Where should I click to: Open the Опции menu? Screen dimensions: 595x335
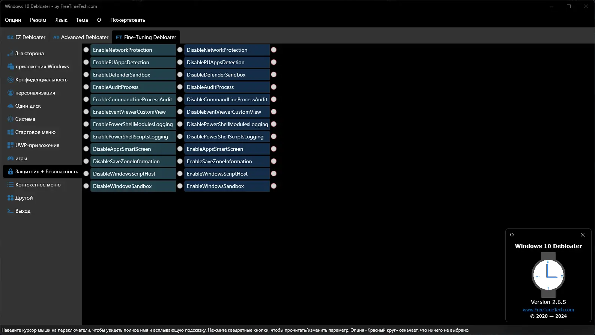point(13,20)
